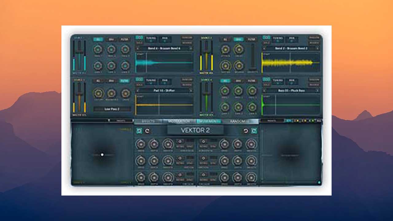
Task: Click the RANDOM icon for Bend 4 sample
Action: pyautogui.click(x=188, y=37)
